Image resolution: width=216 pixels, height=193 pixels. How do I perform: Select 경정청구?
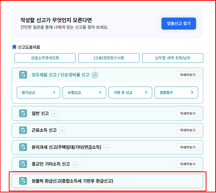click(176, 92)
